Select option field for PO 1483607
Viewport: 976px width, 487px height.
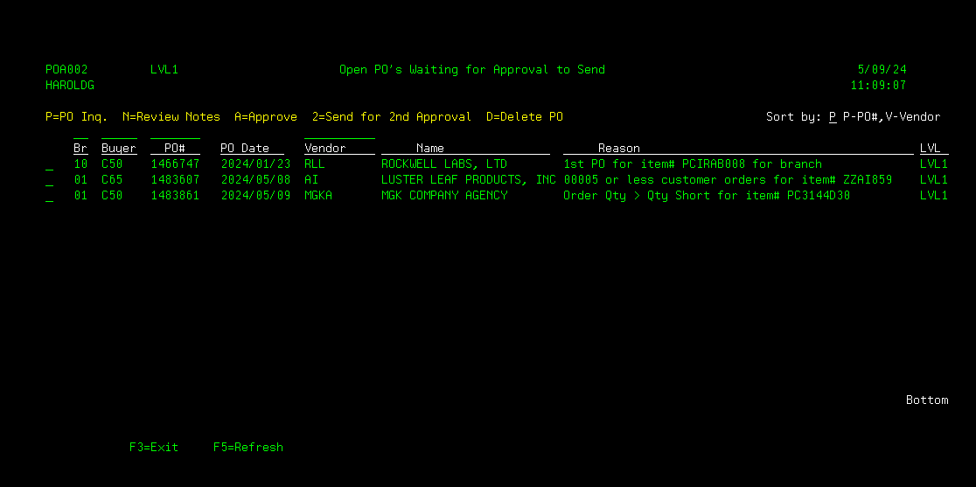[x=49, y=180]
